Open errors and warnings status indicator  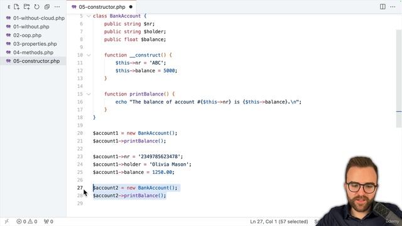pyautogui.click(x=26, y=222)
